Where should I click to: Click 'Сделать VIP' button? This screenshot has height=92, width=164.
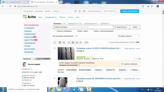click(x=110, y=70)
